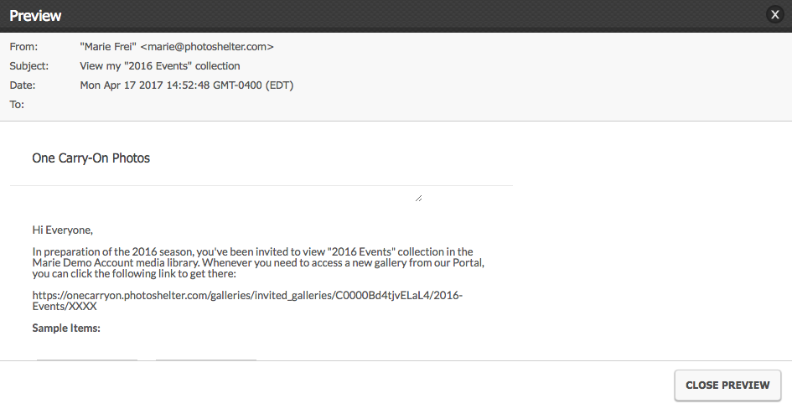Screen dimensions: 792x414
Task: Click the textarea resize handle icon
Action: (418, 198)
